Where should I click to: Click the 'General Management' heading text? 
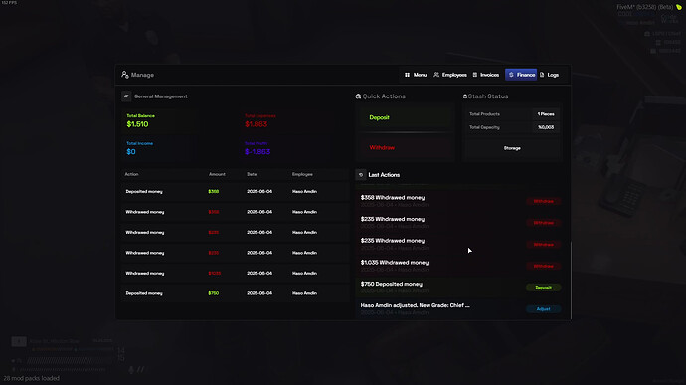pos(160,96)
